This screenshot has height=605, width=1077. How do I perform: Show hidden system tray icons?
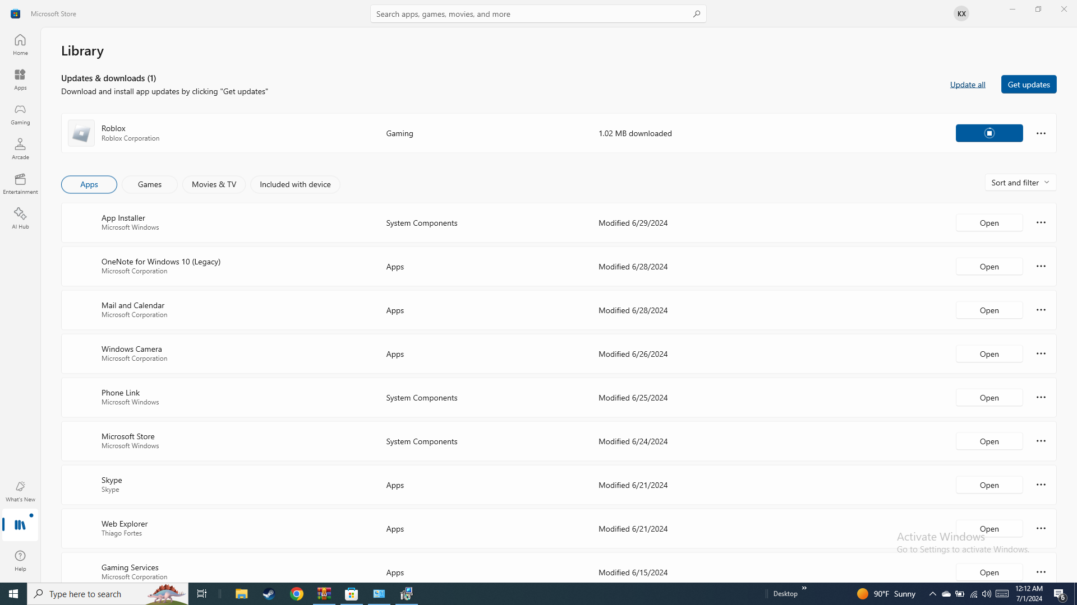pos(932,594)
